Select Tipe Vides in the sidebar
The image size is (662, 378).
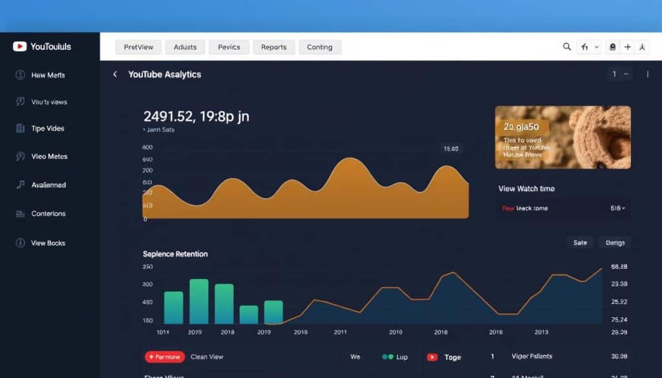(48, 129)
